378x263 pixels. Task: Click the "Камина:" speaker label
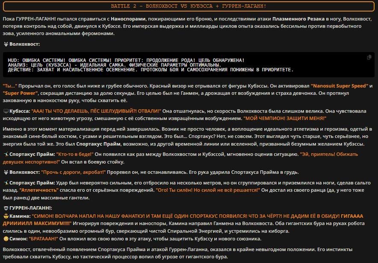[20, 216]
